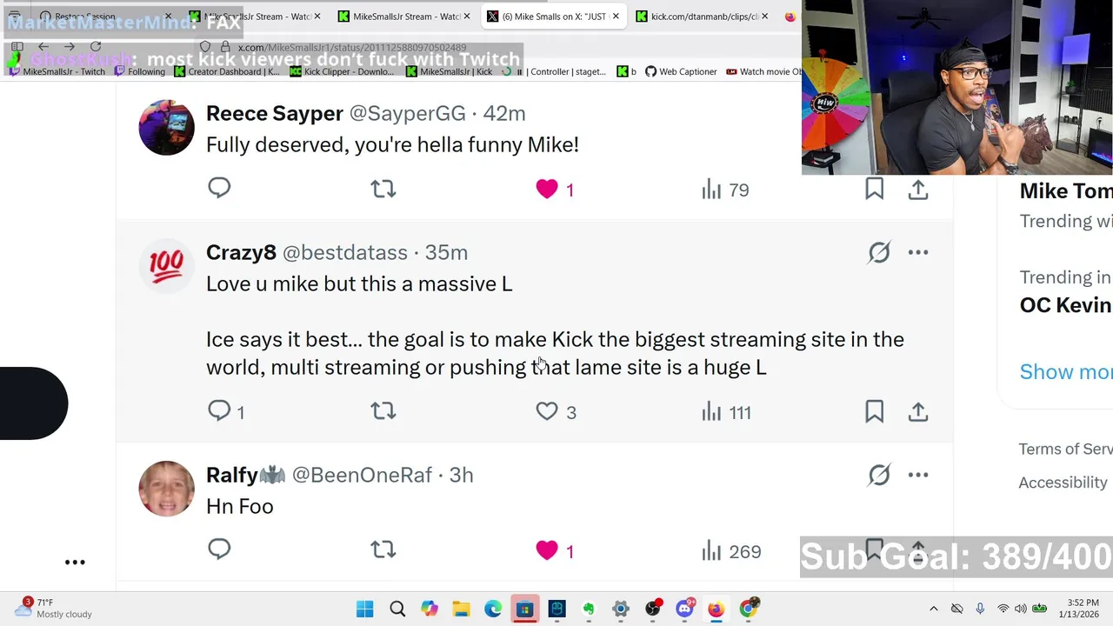The height and width of the screenshot is (626, 1113).
Task: Click Grok icon on Crazy8's tweet
Action: (x=879, y=252)
